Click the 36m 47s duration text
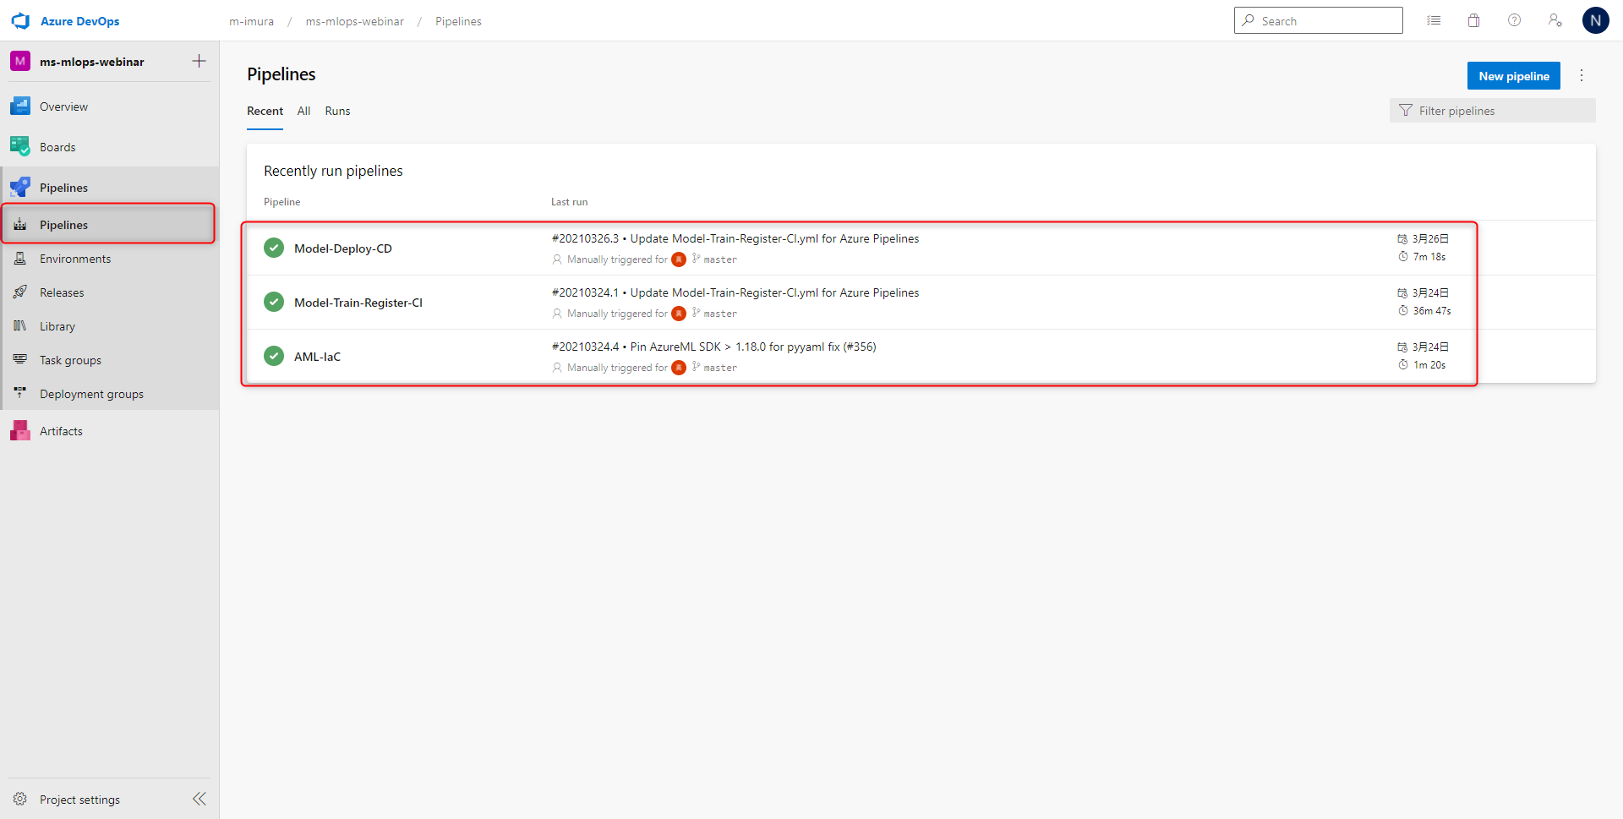The image size is (1623, 819). pyautogui.click(x=1432, y=311)
